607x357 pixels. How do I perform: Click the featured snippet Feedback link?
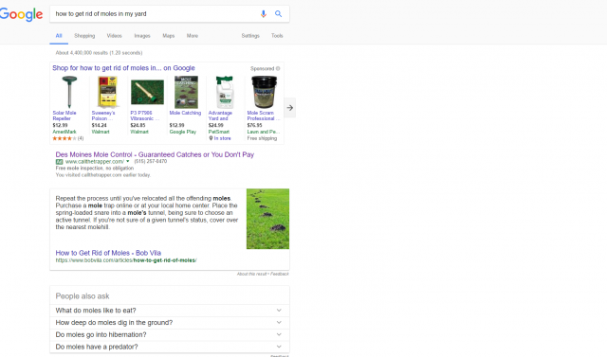click(x=280, y=274)
